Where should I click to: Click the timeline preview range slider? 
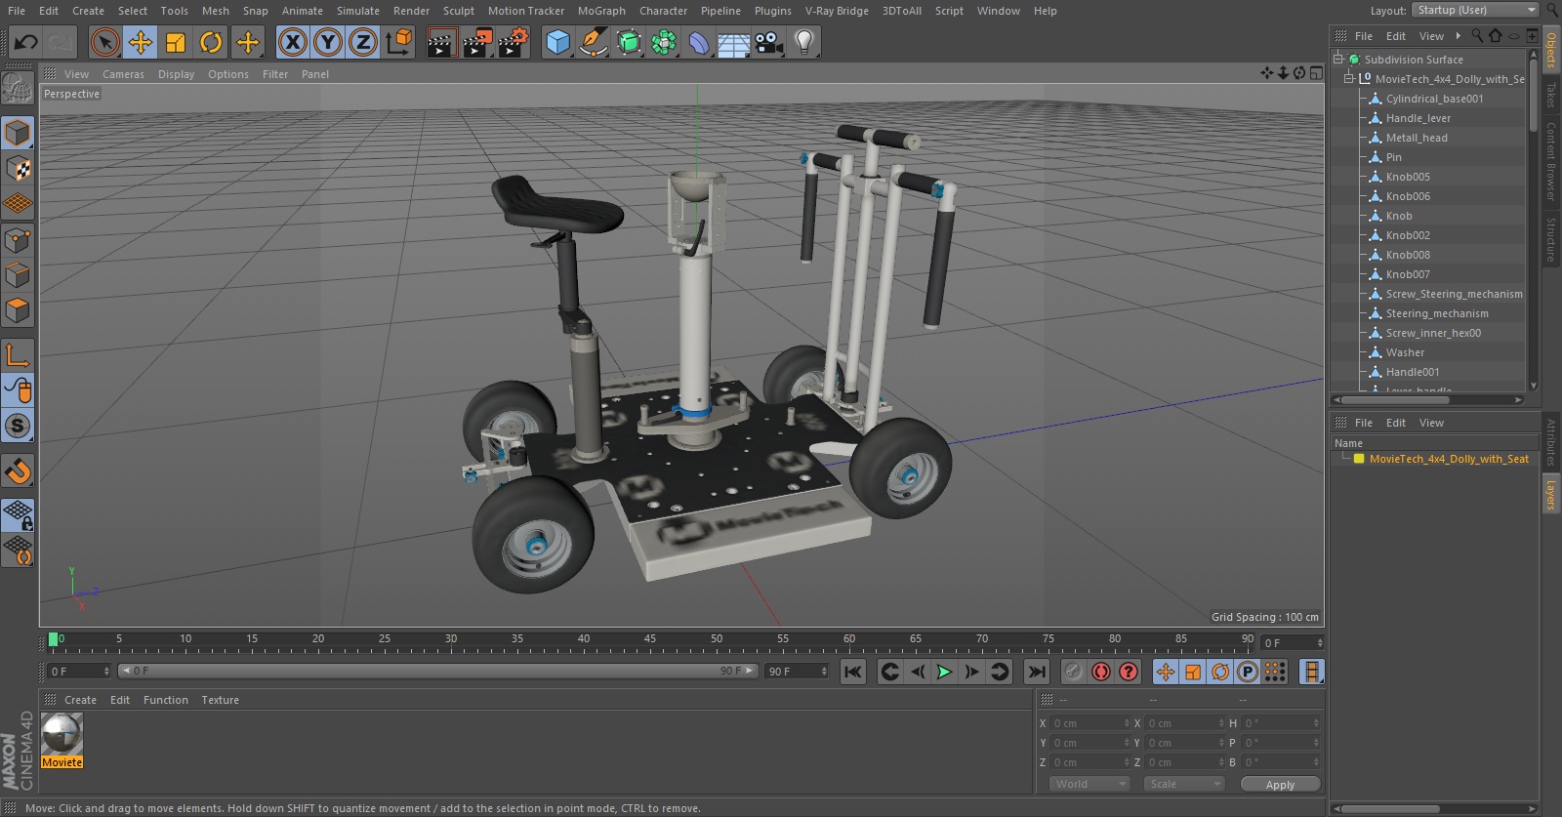click(437, 671)
